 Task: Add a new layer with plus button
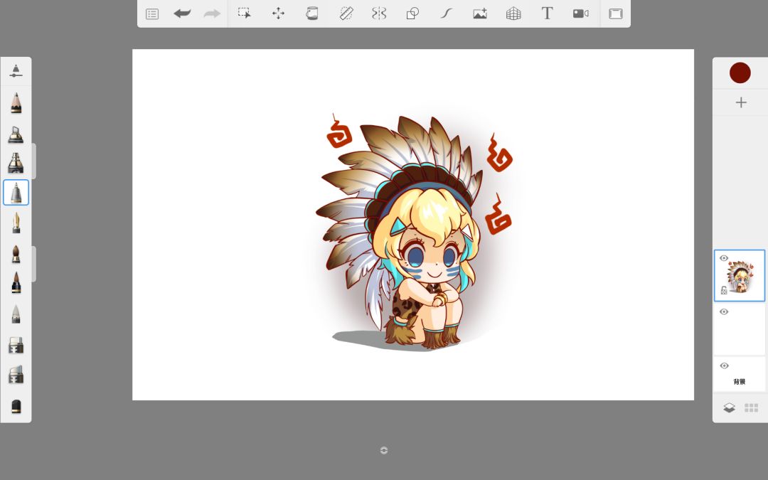coord(740,102)
